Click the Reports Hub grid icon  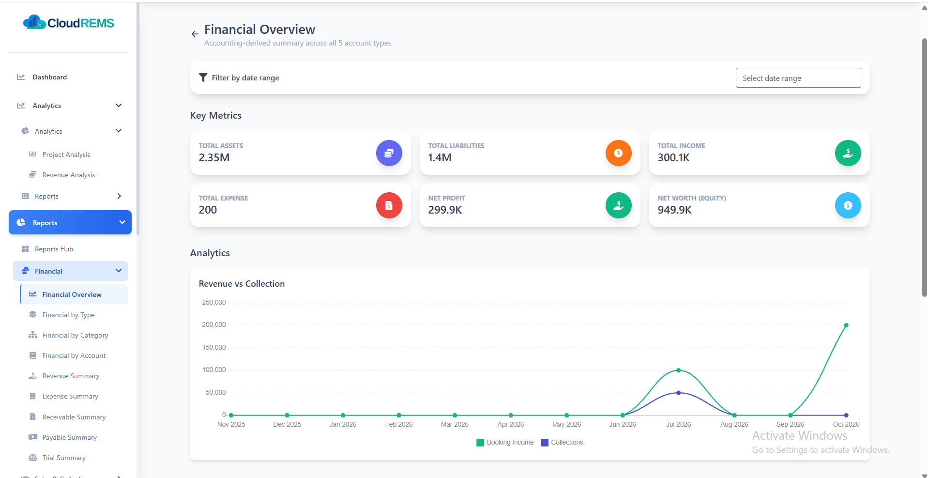[x=25, y=248]
